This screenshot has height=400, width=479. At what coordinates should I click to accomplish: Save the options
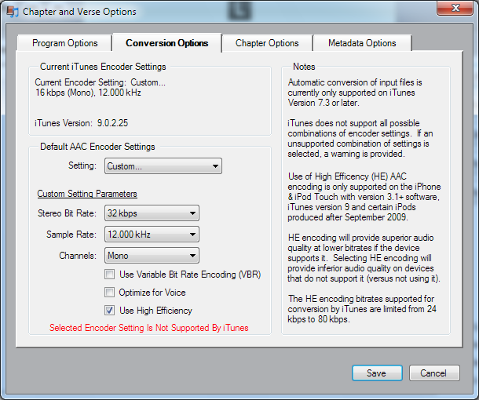(377, 373)
